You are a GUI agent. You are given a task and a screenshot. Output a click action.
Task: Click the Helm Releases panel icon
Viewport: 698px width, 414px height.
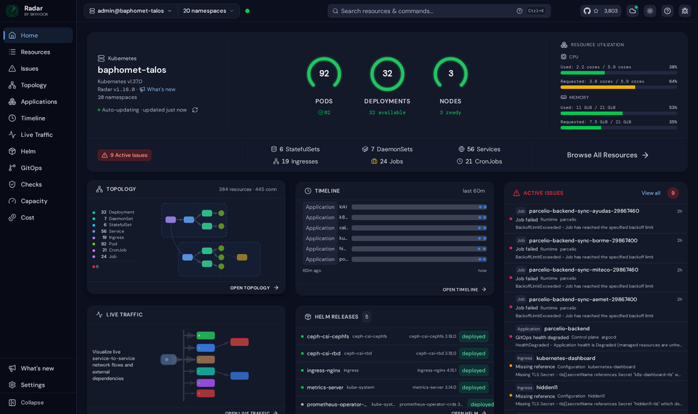(x=307, y=317)
